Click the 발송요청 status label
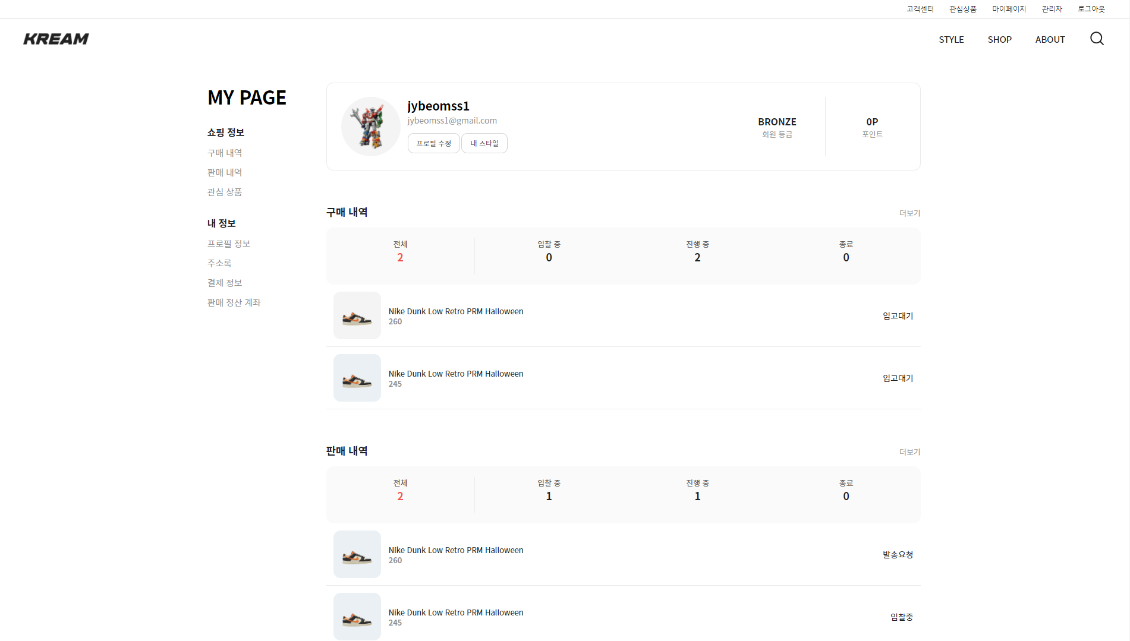The height and width of the screenshot is (641, 1130). [898, 554]
